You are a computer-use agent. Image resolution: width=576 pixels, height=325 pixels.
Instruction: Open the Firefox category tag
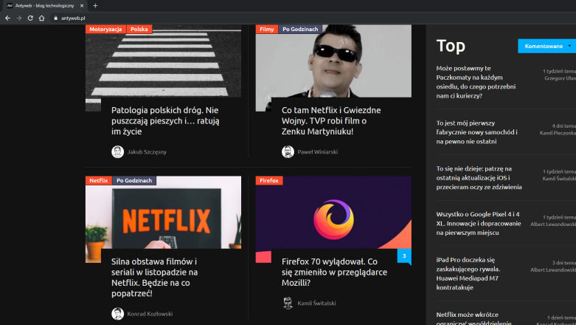(269, 180)
